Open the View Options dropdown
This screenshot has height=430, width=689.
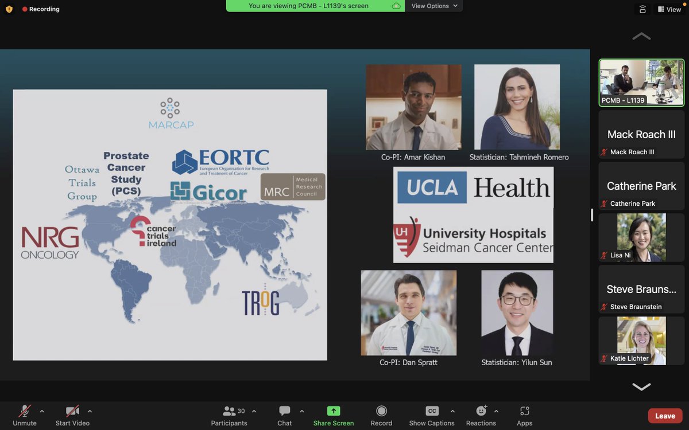434,6
